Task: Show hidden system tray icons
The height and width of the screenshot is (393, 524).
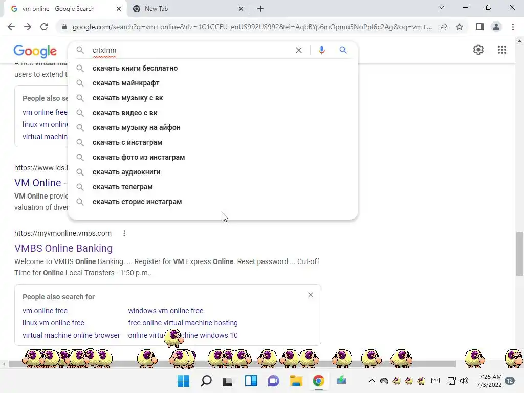Action: pos(372,381)
